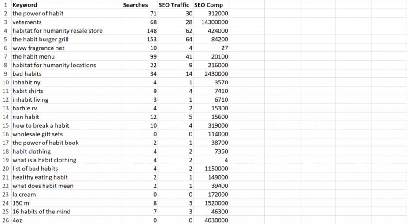Select the Keyword header cell

[x=67, y=5]
